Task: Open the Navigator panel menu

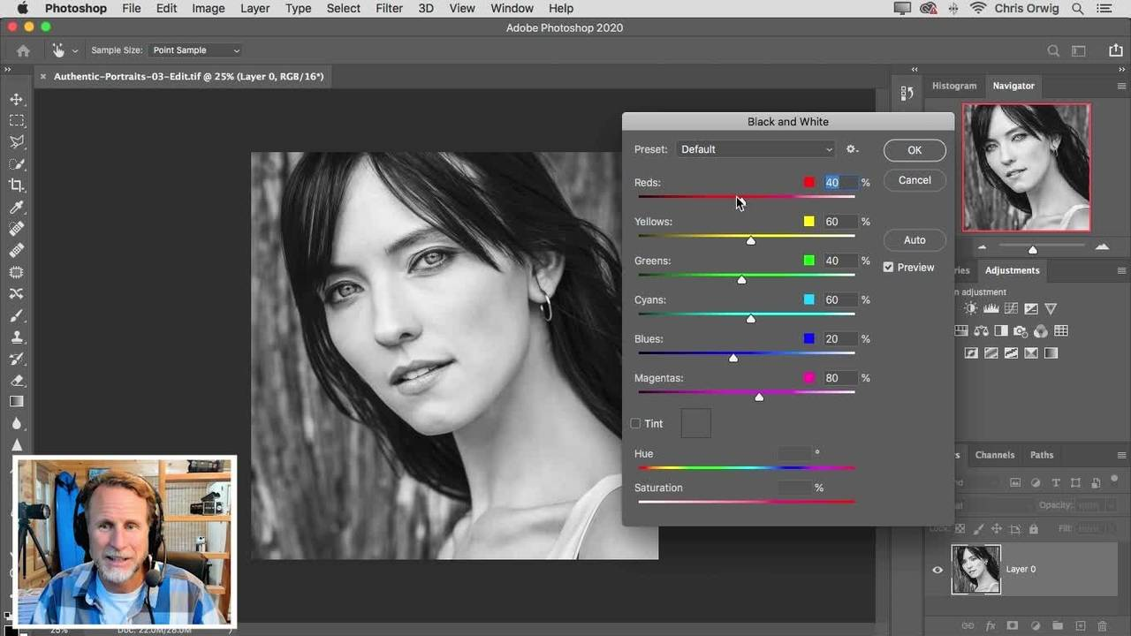Action: (x=1122, y=86)
